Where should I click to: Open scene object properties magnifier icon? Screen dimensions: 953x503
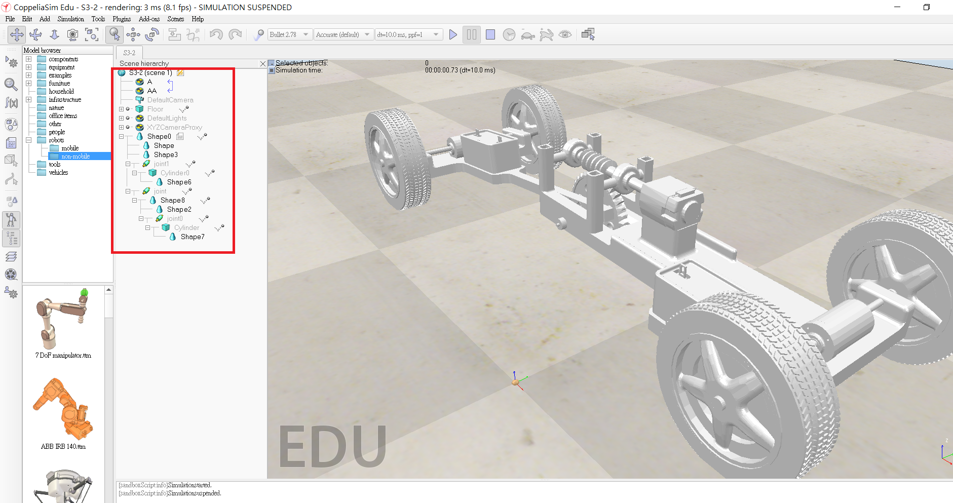[x=11, y=84]
